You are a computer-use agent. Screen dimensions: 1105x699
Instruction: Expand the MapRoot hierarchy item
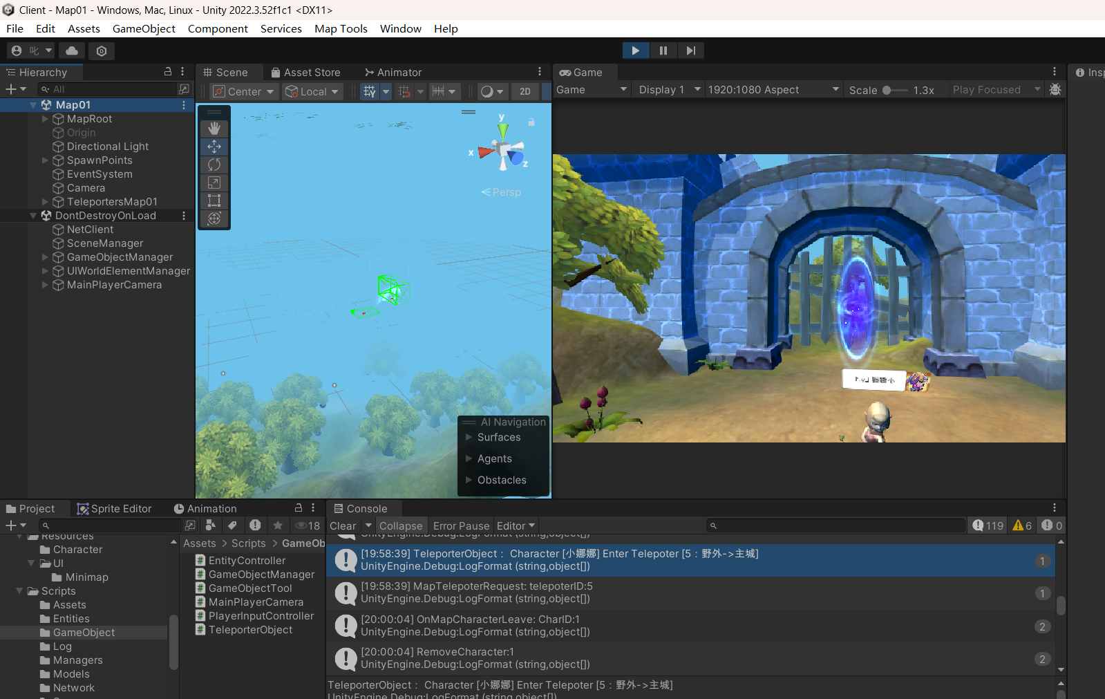pos(46,119)
